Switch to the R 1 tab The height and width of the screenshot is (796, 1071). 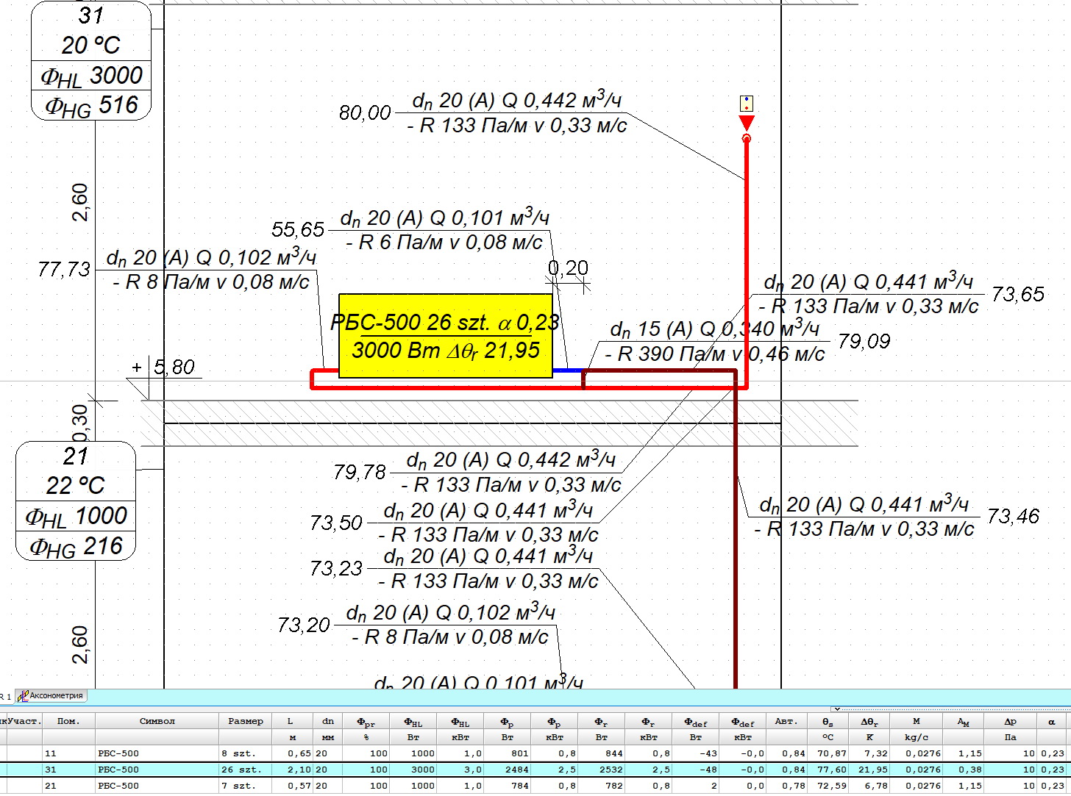tap(6, 696)
